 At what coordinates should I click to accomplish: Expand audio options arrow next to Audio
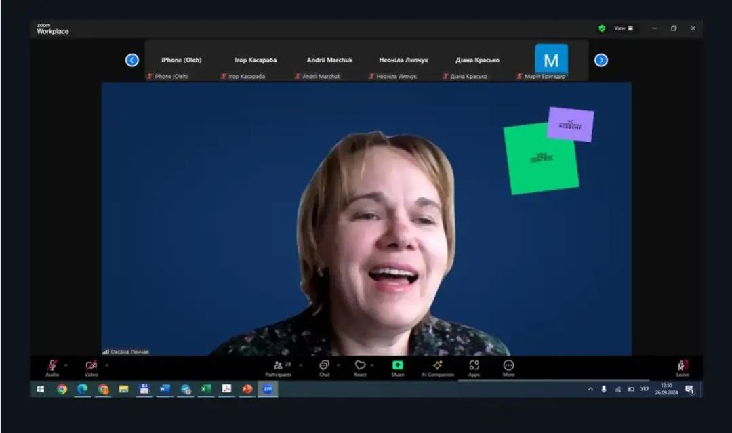tap(66, 365)
